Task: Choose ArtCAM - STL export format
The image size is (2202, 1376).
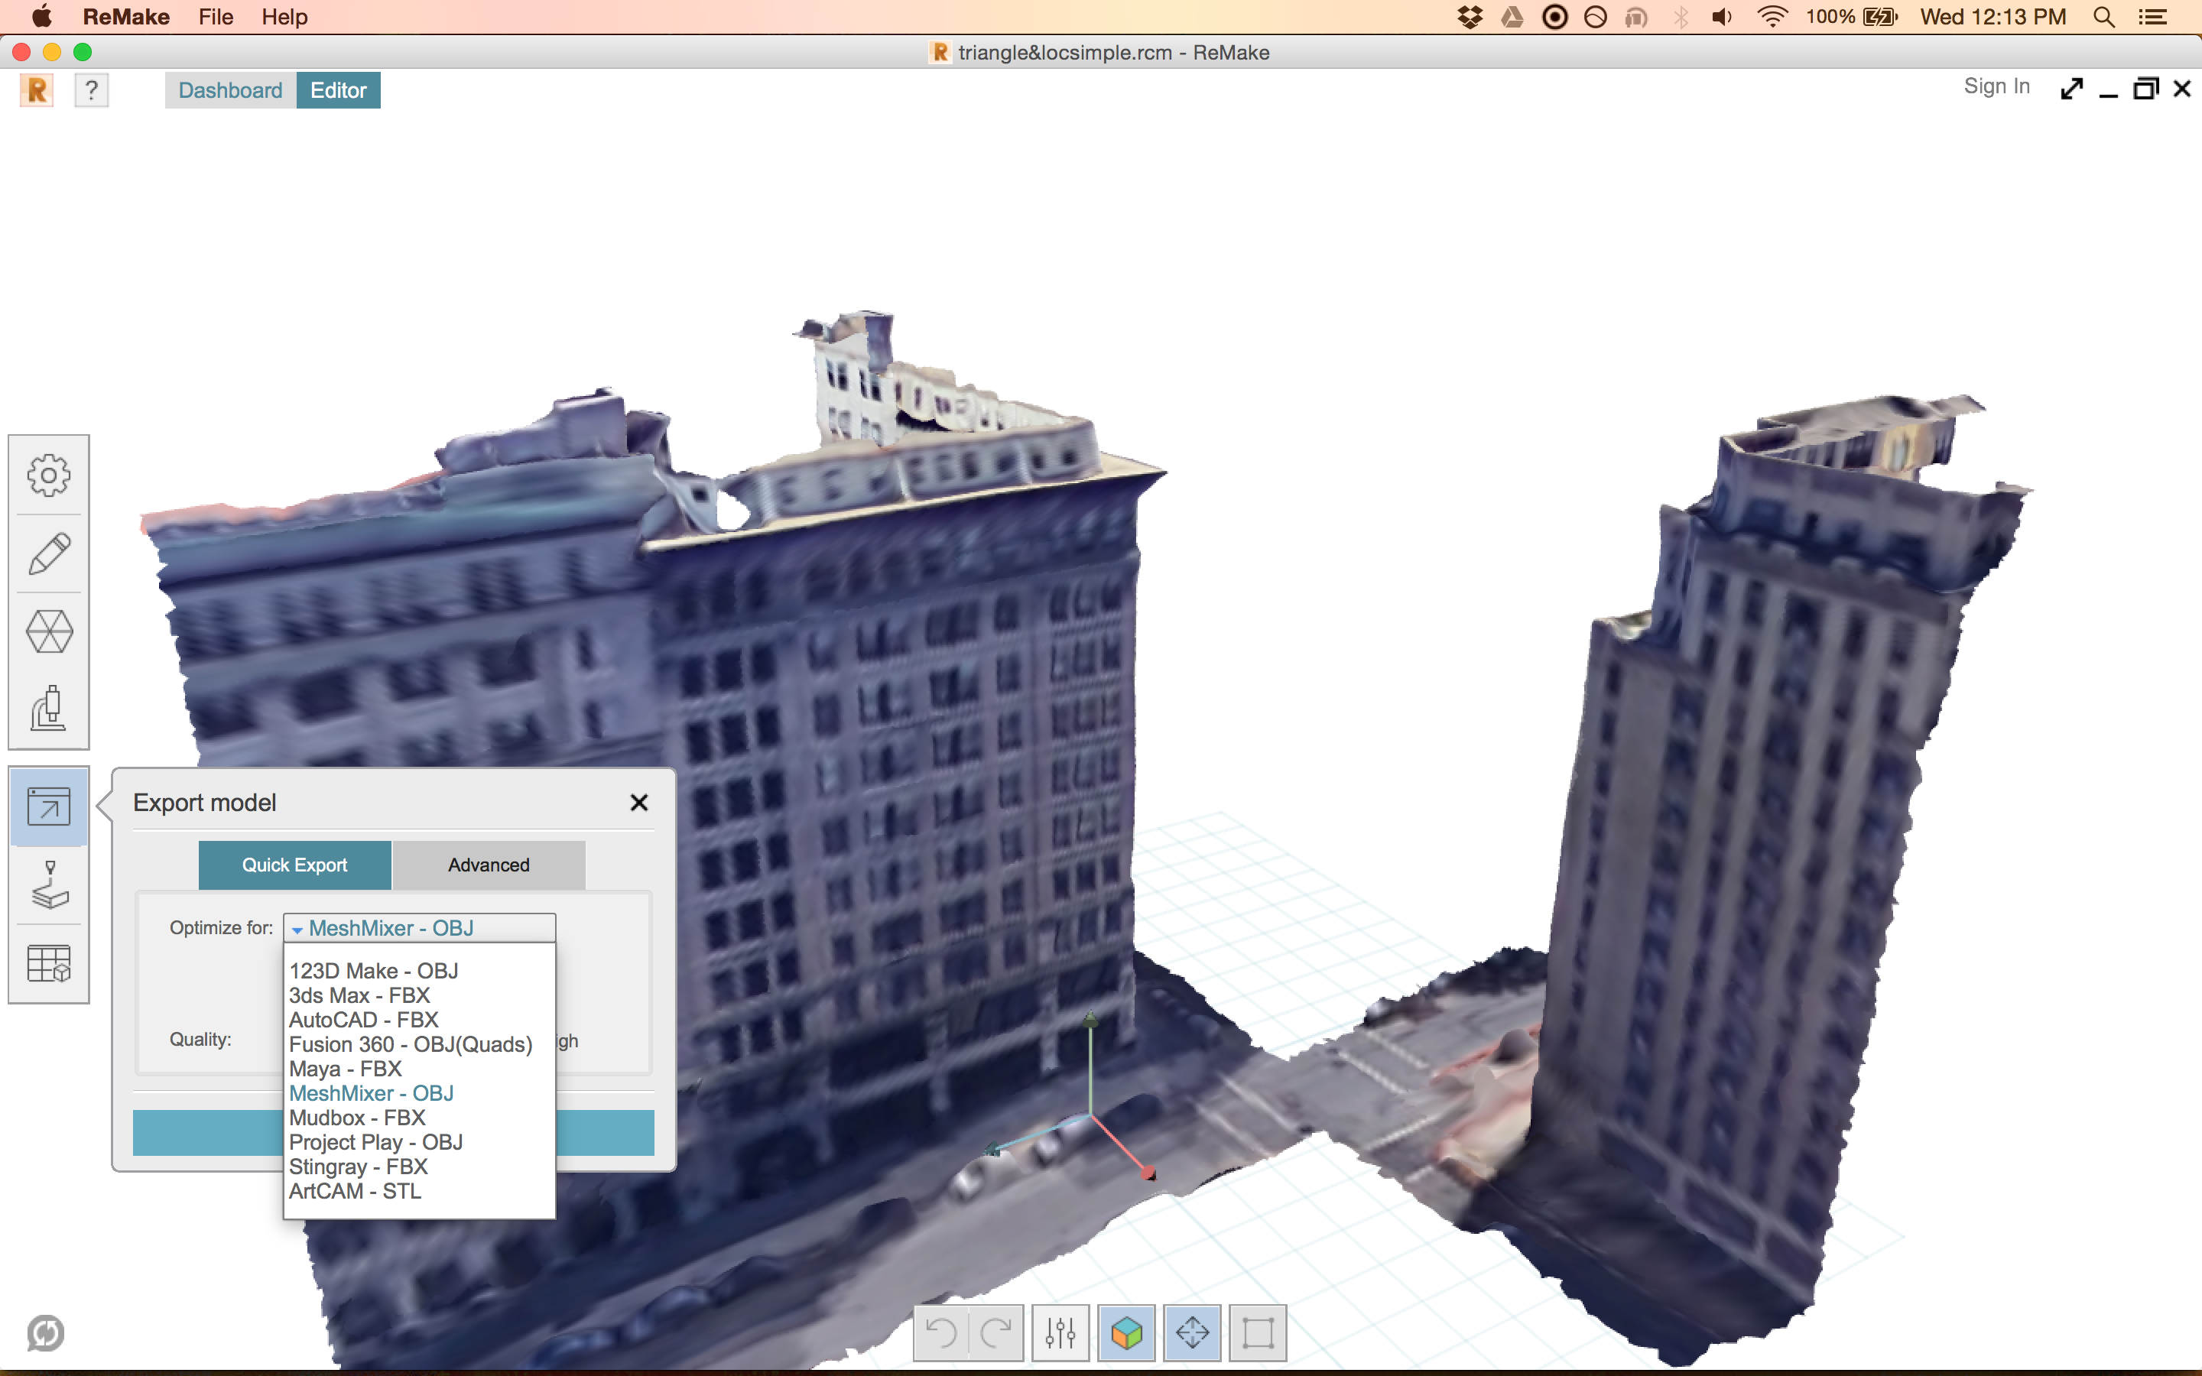Action: [355, 1190]
